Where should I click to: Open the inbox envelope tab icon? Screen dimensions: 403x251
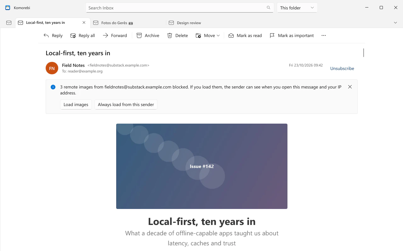[x=9, y=23]
